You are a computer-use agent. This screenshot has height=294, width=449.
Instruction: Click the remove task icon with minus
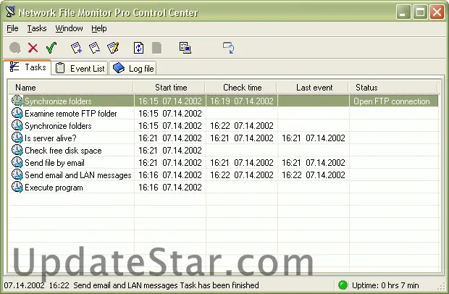click(94, 48)
